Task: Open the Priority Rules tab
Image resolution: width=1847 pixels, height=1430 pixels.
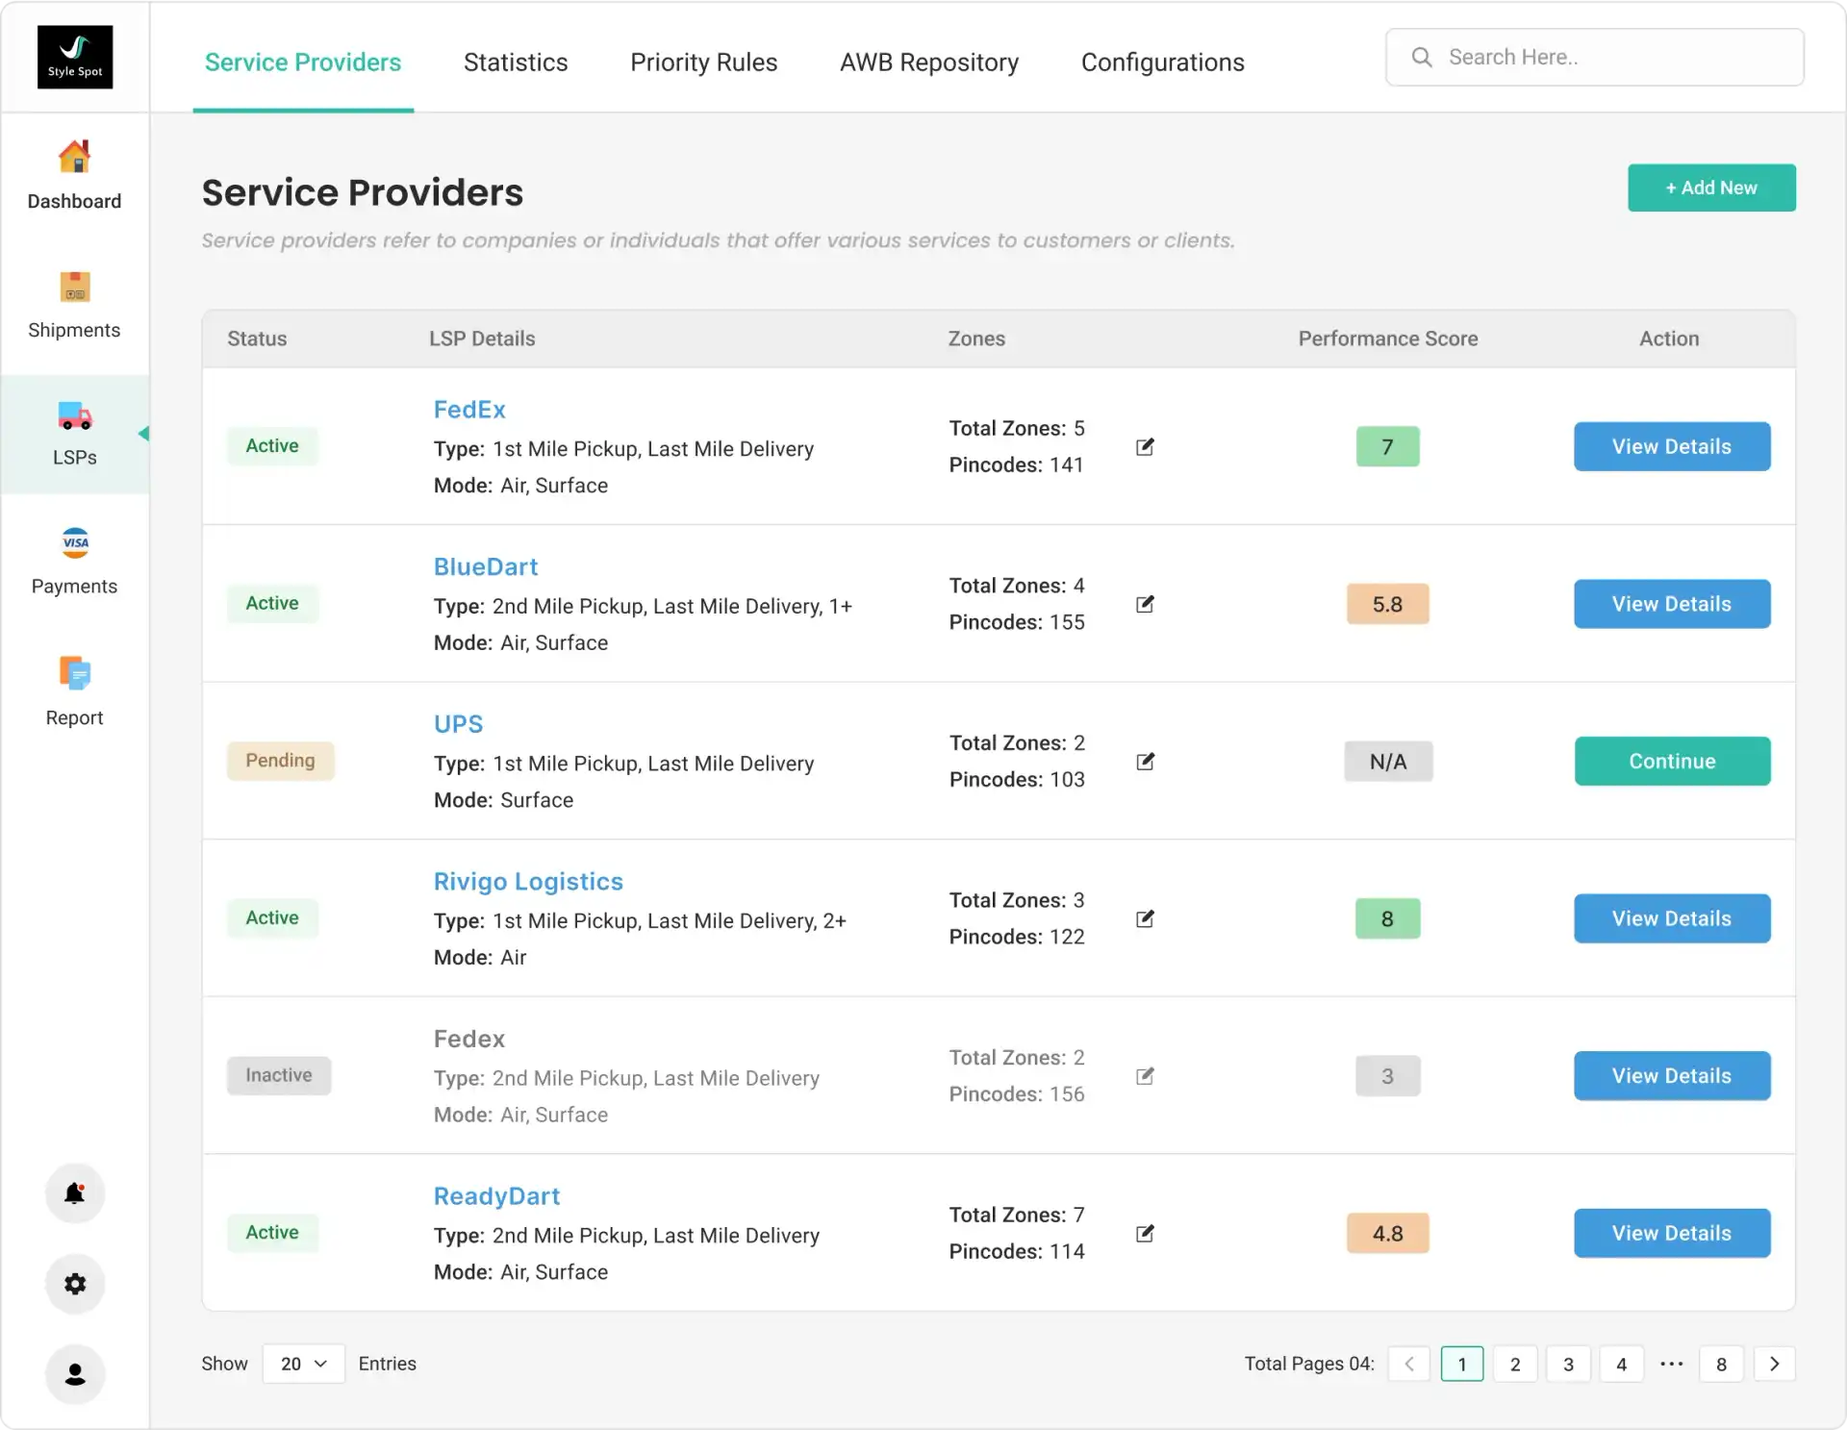Action: click(703, 63)
